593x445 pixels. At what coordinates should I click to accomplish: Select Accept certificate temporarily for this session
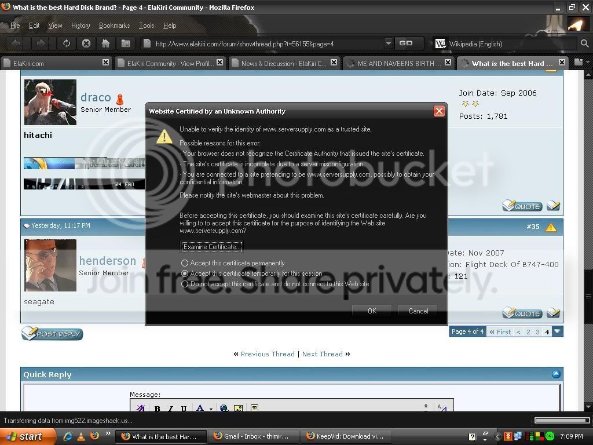pyautogui.click(x=185, y=273)
